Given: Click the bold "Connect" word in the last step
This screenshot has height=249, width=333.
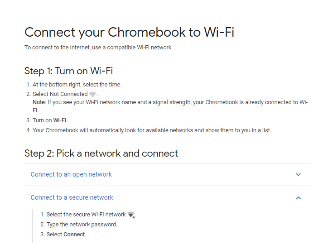Looking at the screenshot, I should (74, 235).
